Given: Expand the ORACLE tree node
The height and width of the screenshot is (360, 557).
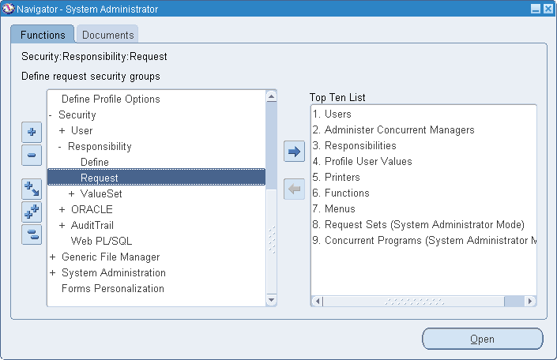Looking at the screenshot, I should pos(62,209).
